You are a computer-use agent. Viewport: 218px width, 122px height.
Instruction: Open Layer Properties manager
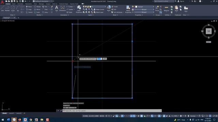click(79, 9)
